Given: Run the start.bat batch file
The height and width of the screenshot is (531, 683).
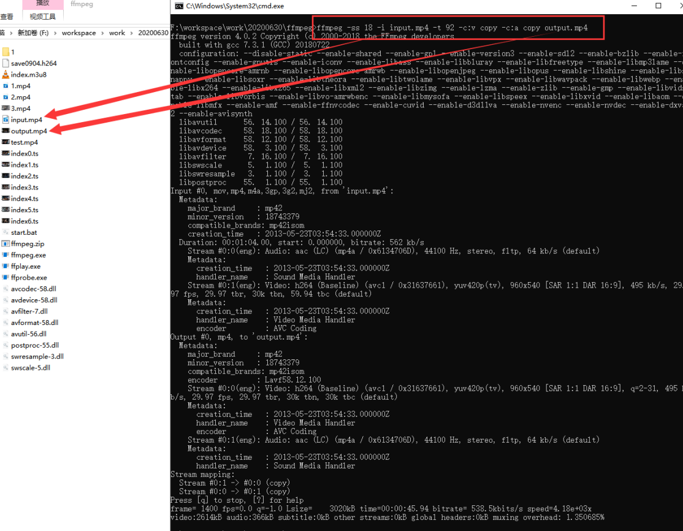Looking at the screenshot, I should pyautogui.click(x=25, y=232).
